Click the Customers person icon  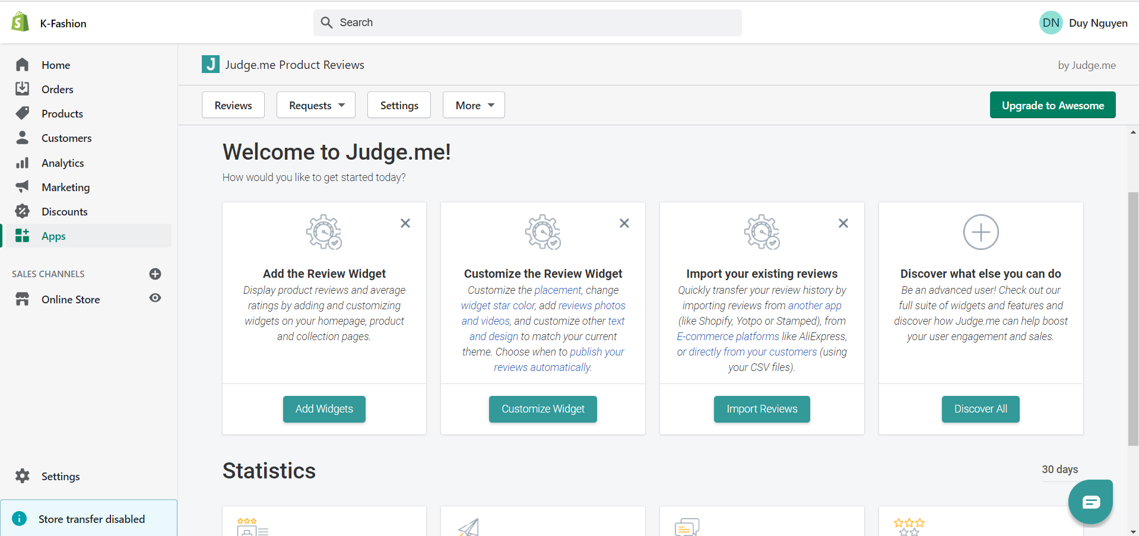coord(23,138)
